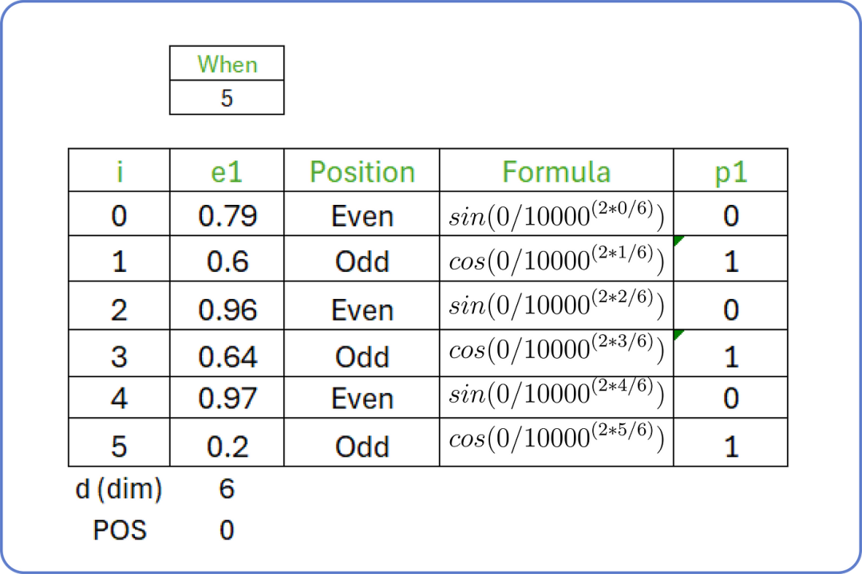Click the sin(0/10000^(2*4/6)) formula cell
Image resolution: width=862 pixels, height=574 pixels.
tap(556, 396)
